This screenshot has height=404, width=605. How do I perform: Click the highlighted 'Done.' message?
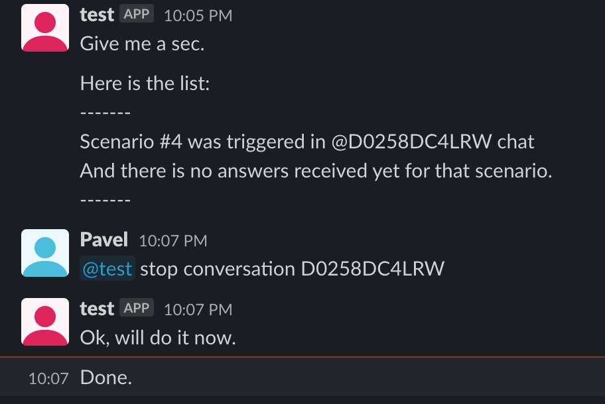tap(106, 378)
